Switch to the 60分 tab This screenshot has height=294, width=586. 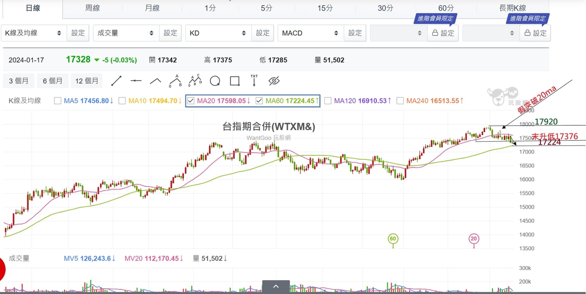[x=446, y=8]
